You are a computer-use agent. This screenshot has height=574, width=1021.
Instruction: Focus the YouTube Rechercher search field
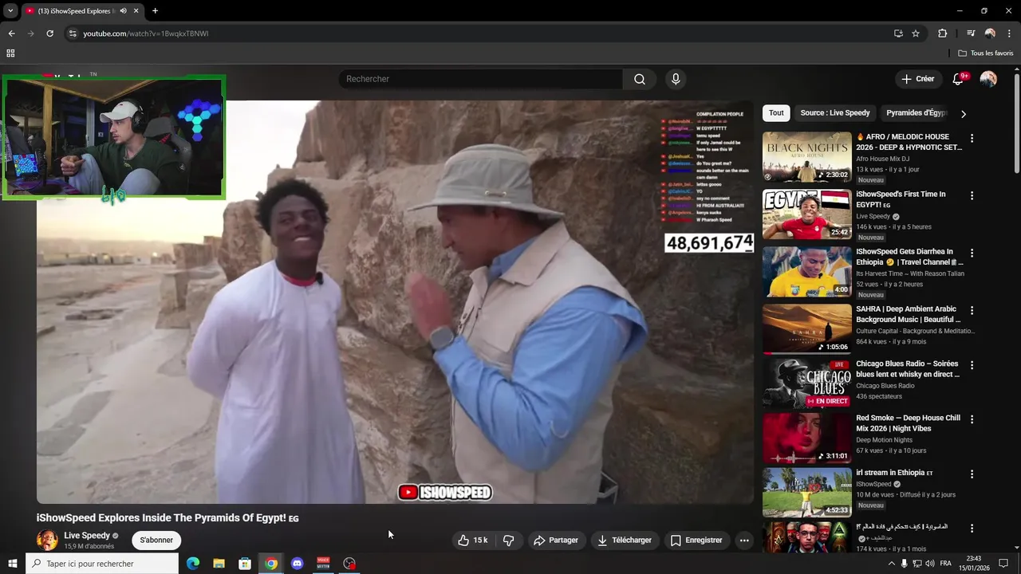[481, 79]
